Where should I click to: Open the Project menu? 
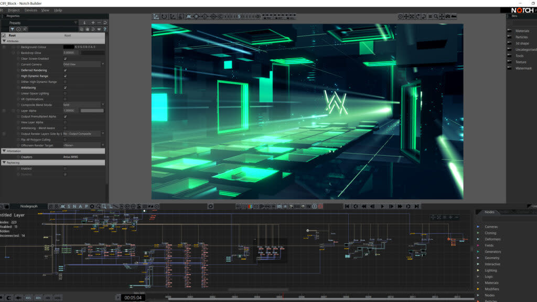tap(14, 10)
